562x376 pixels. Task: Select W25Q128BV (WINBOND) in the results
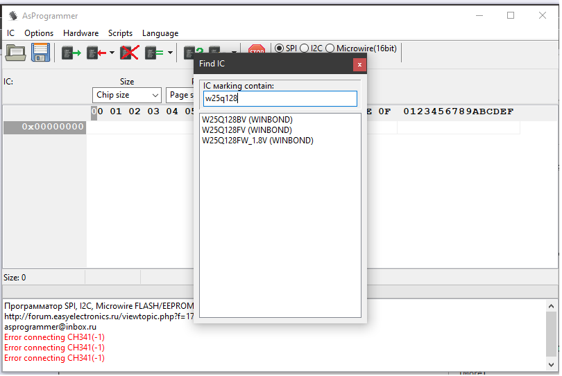click(247, 120)
